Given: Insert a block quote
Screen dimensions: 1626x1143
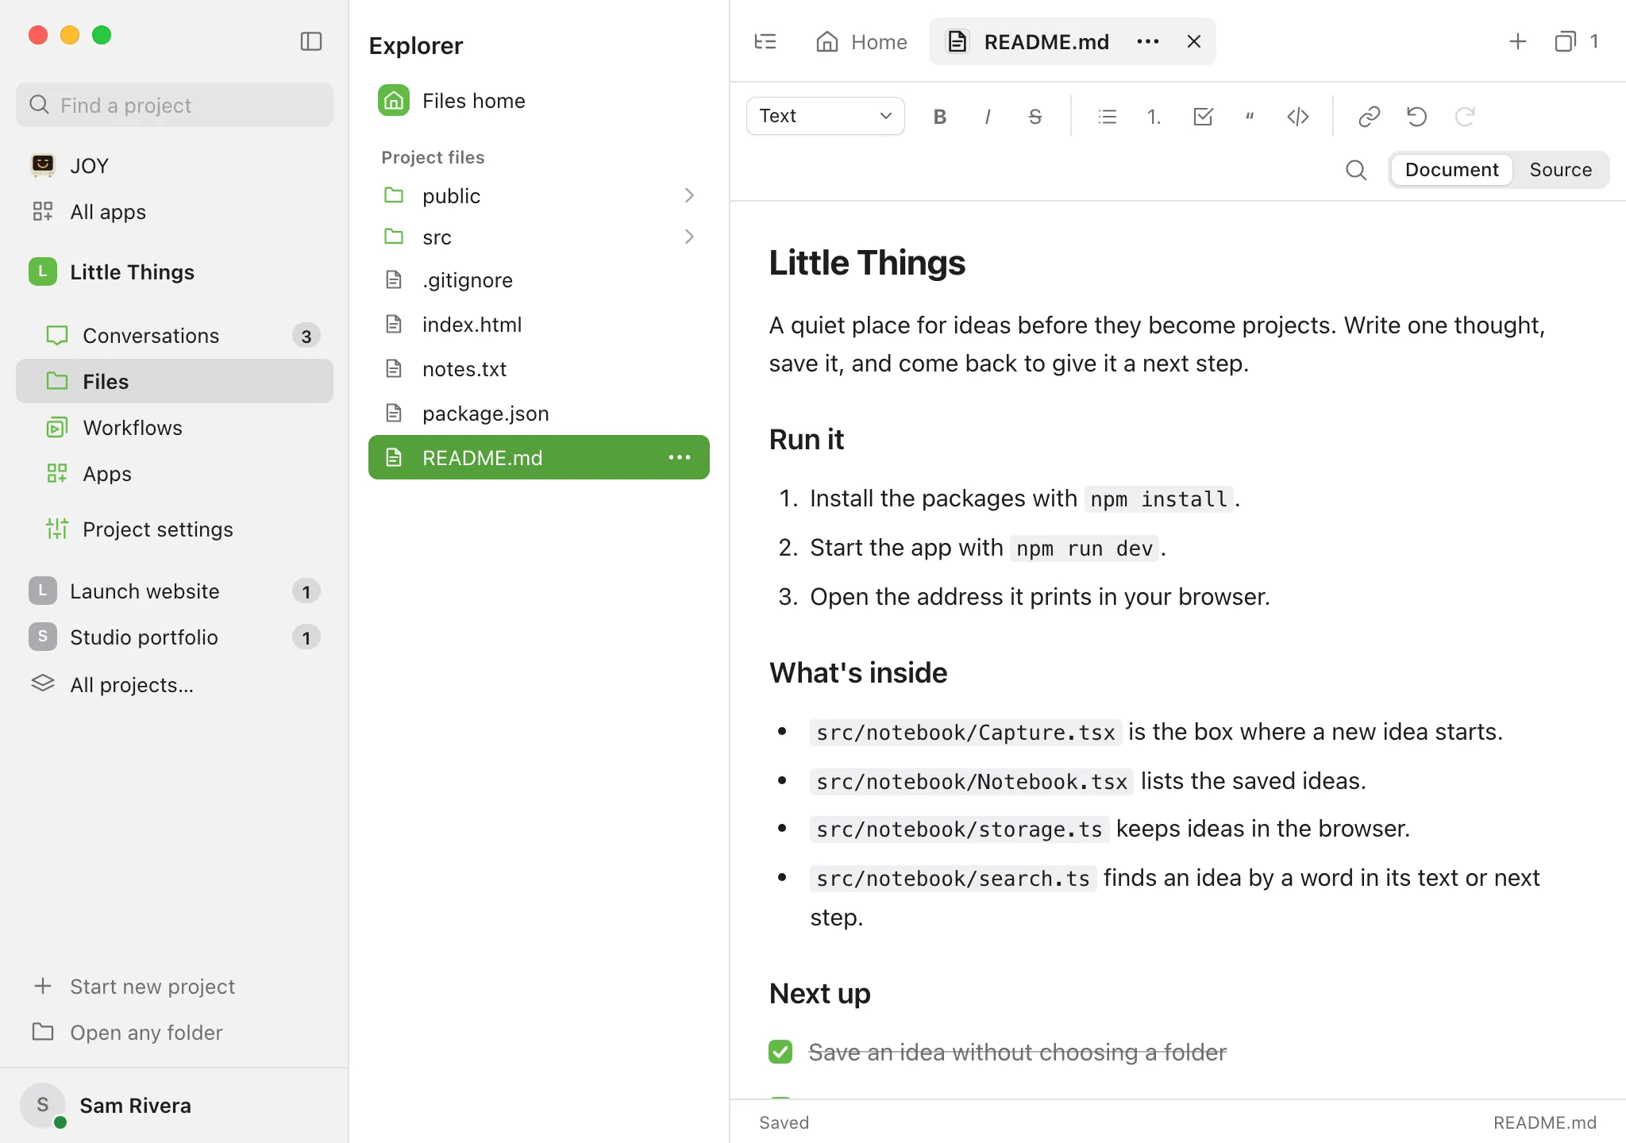Looking at the screenshot, I should pyautogui.click(x=1250, y=117).
